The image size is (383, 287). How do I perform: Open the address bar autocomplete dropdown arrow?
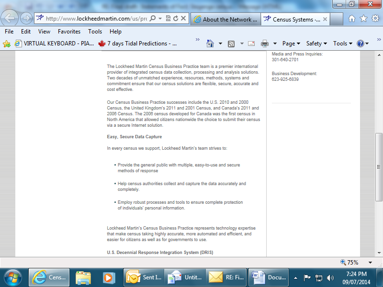coord(160,18)
